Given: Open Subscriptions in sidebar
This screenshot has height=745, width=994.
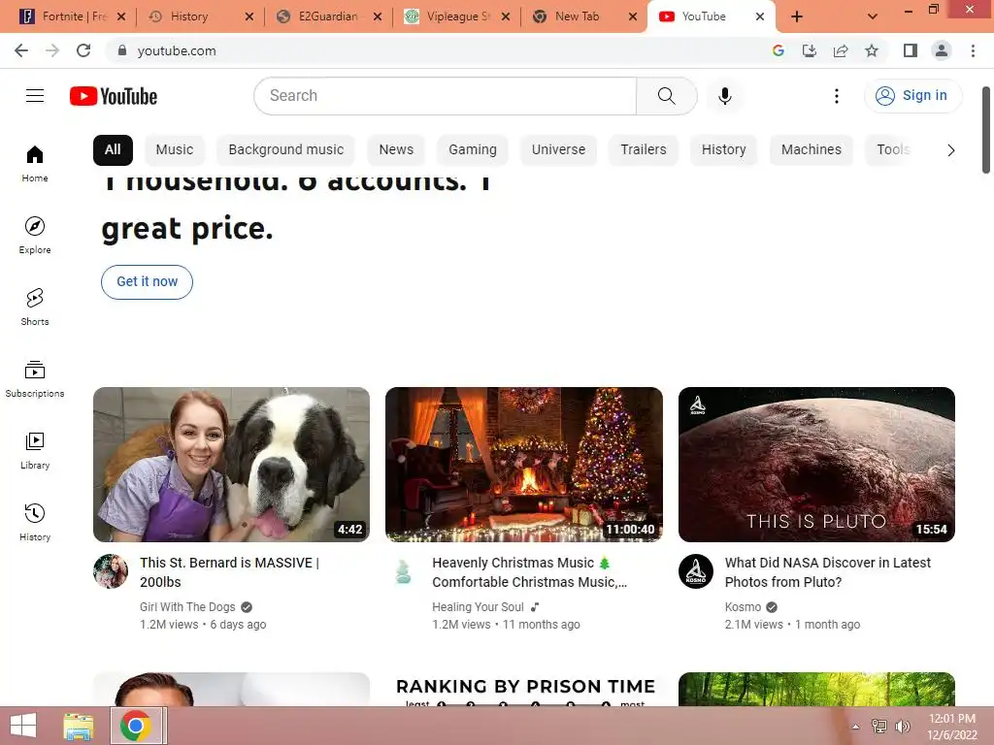Looking at the screenshot, I should click(35, 378).
